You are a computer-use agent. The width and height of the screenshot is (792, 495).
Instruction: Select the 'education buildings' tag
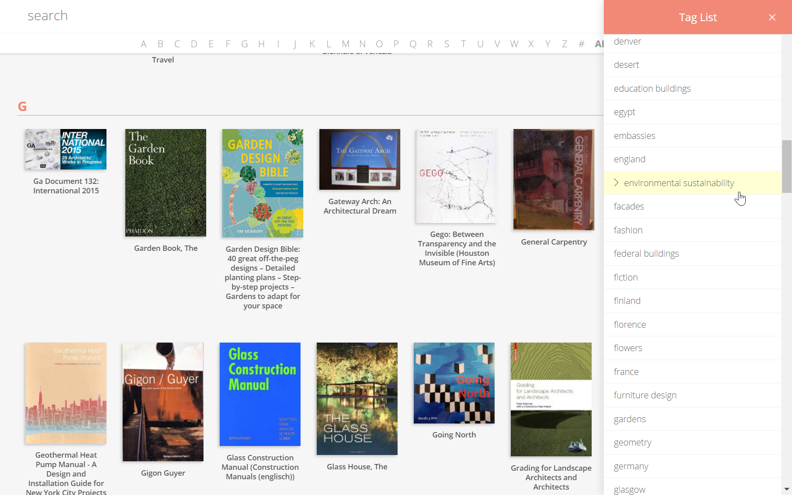692,89
